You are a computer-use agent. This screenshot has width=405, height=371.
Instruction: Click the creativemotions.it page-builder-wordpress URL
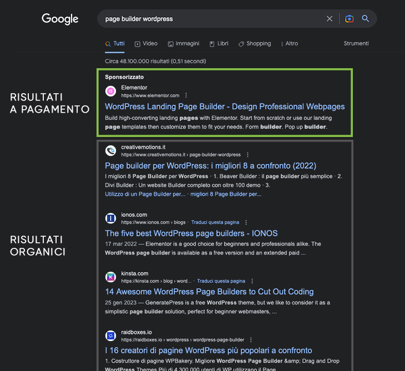(181, 155)
